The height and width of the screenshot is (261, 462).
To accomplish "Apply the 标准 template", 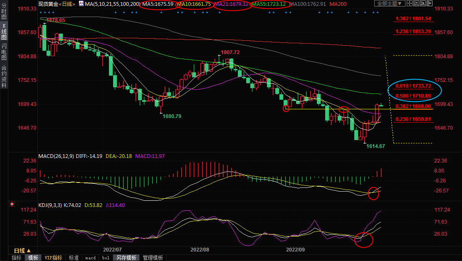I will coord(74,258).
